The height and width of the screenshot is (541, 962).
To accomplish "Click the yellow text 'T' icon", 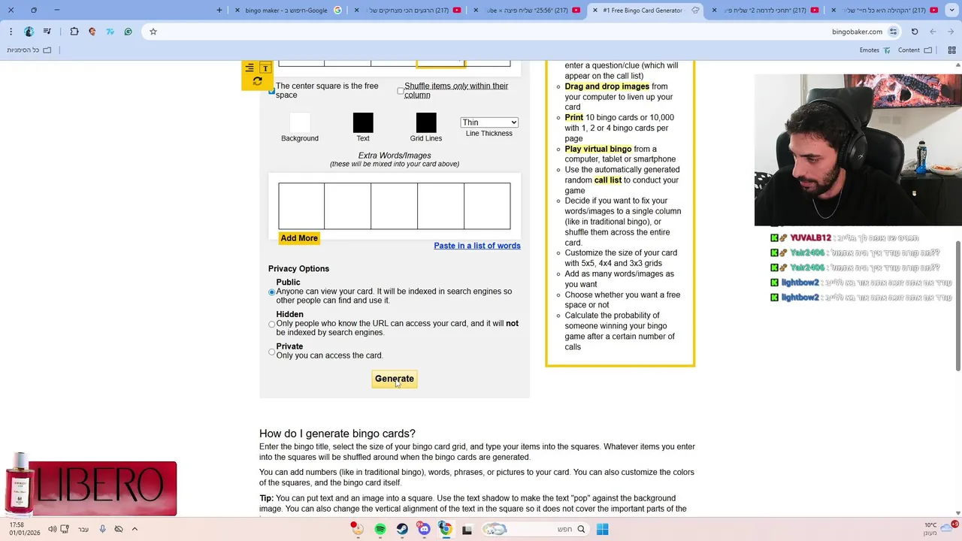I will [x=265, y=68].
